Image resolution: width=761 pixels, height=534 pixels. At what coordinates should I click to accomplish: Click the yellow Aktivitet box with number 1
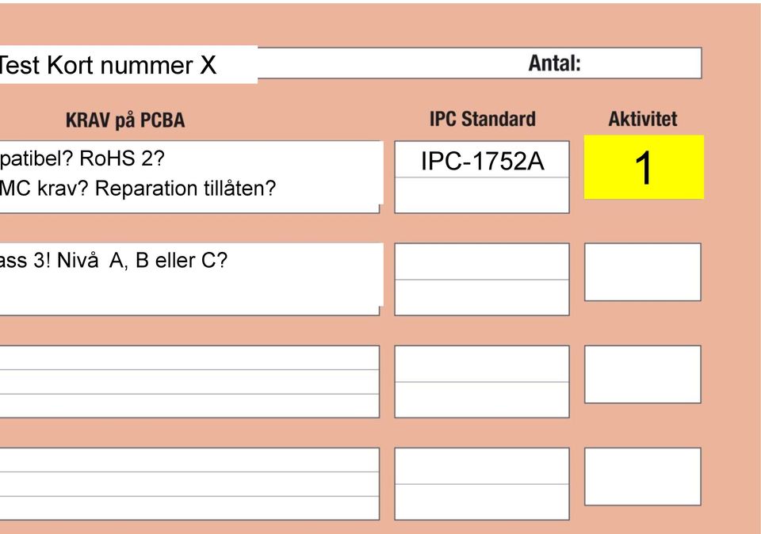coord(644,167)
